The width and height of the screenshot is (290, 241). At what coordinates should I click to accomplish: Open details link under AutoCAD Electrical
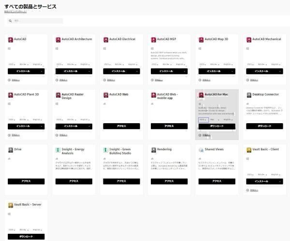pos(111,80)
